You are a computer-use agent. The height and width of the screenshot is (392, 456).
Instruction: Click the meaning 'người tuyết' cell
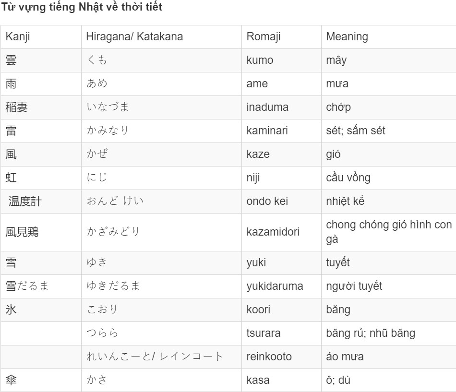coord(388,286)
